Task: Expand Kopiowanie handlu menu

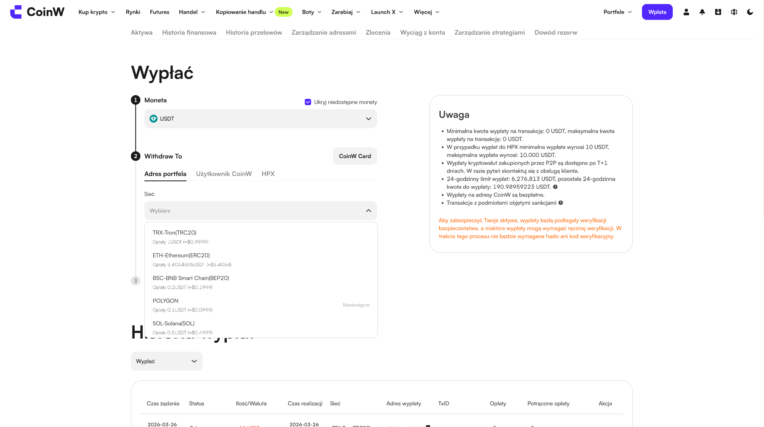Action: pyautogui.click(x=244, y=12)
